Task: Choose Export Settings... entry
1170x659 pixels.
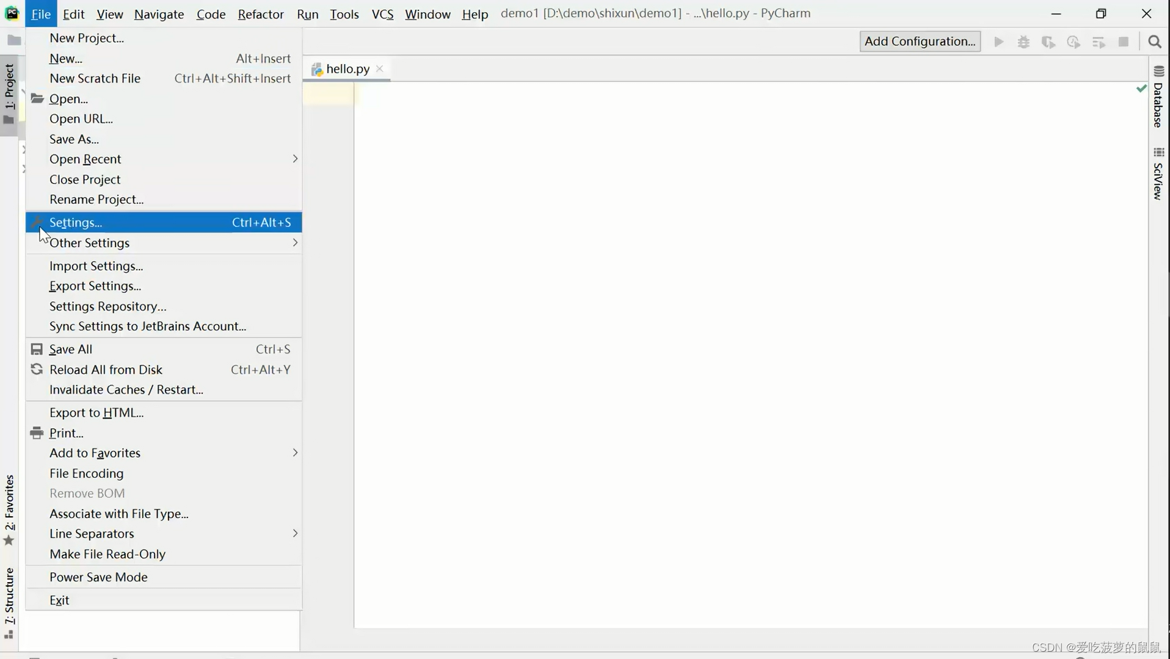Action: tap(164, 286)
